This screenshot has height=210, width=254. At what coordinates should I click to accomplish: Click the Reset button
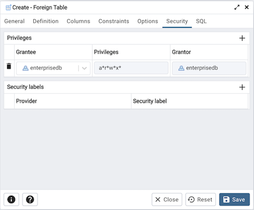pos(200,199)
